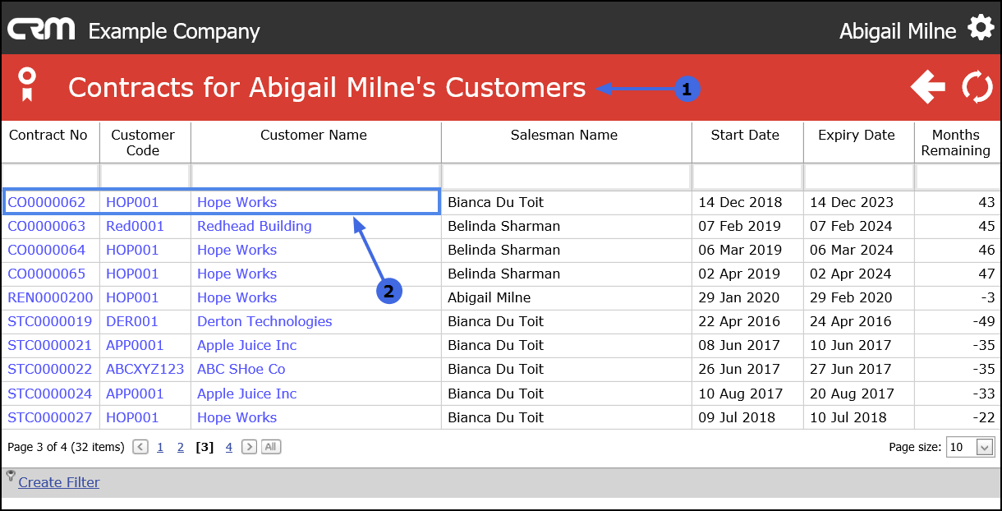Jump to page 1 of results
The height and width of the screenshot is (511, 1002).
(160, 447)
